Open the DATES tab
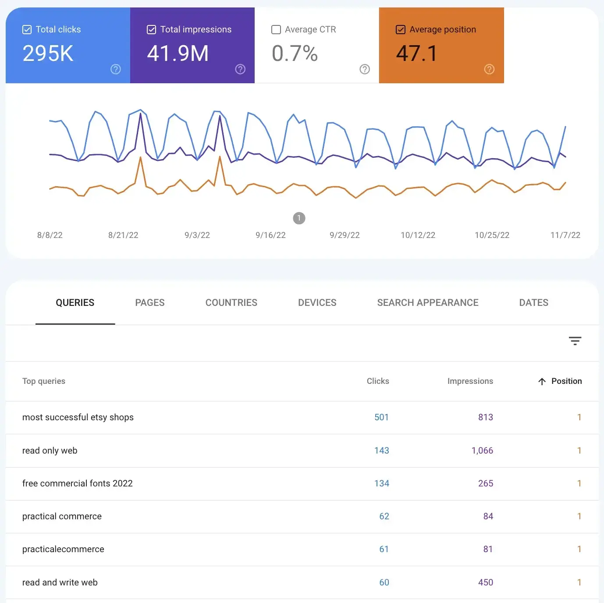The height and width of the screenshot is (603, 604). click(533, 302)
